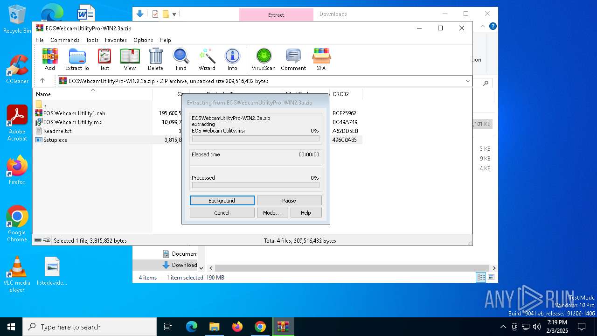Open Microsoft Edge from the taskbar
Image resolution: width=597 pixels, height=336 pixels.
(x=192, y=327)
